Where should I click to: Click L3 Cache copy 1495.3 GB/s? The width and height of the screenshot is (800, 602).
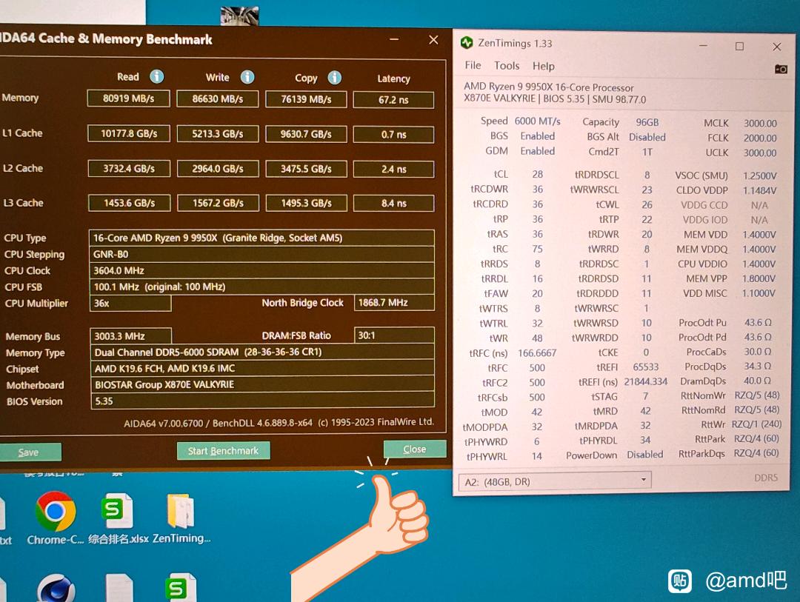click(x=306, y=203)
